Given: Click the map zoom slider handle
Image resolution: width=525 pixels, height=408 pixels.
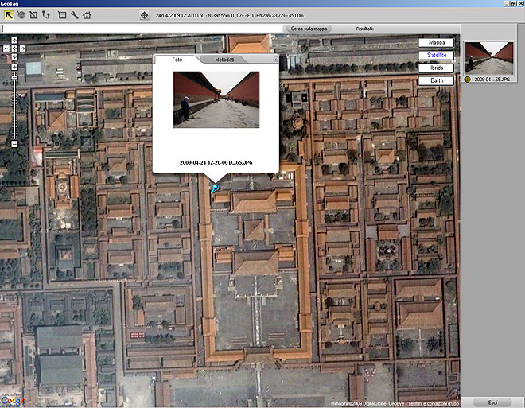Looking at the screenshot, I should pos(14,78).
